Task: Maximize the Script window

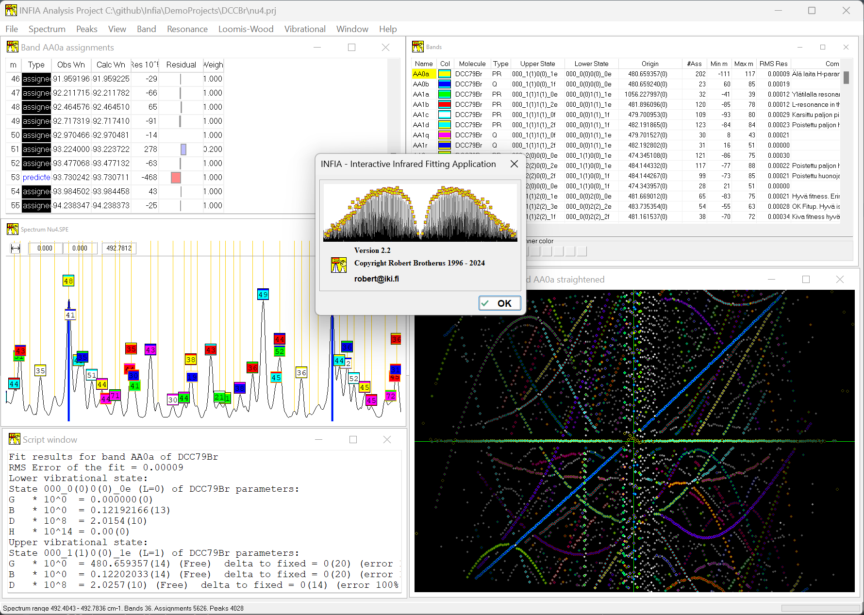Action: point(353,439)
